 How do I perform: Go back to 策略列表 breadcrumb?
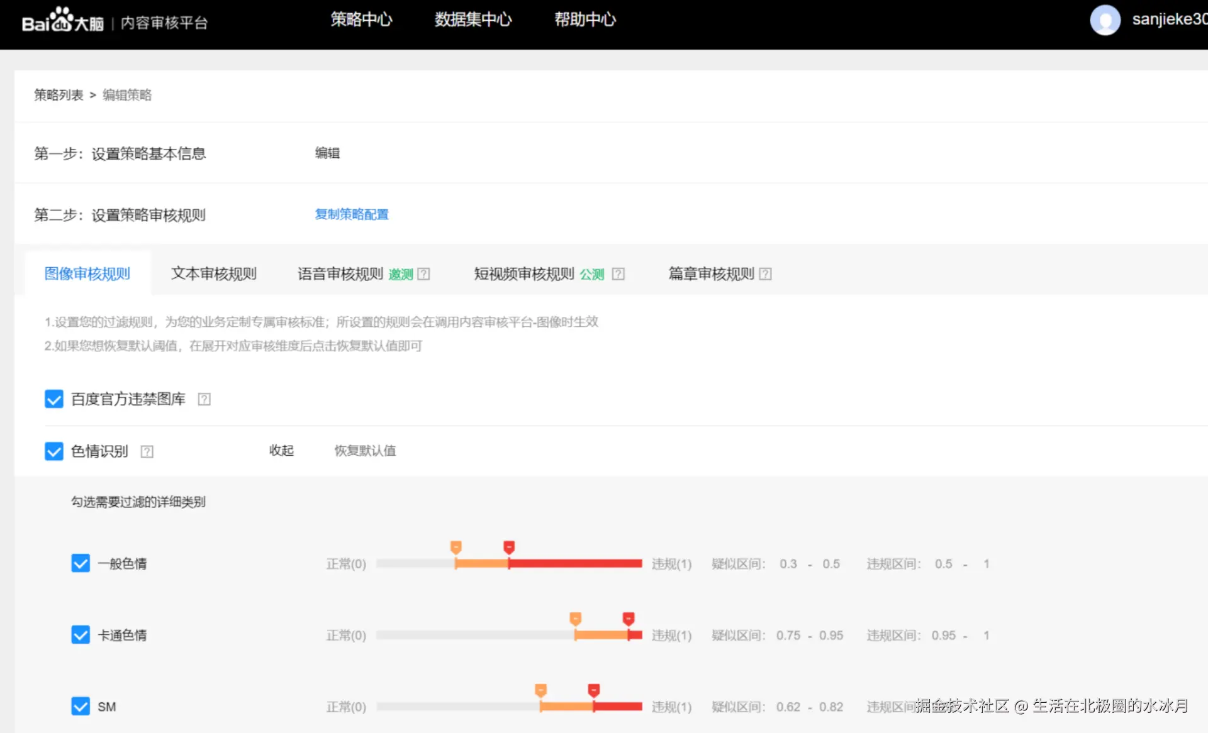(x=59, y=95)
